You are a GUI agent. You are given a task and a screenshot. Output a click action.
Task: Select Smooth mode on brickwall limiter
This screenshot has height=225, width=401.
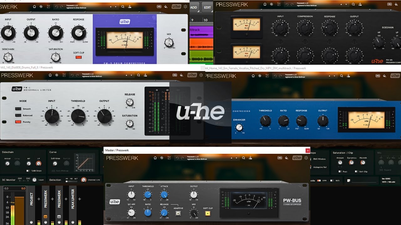(18, 109)
